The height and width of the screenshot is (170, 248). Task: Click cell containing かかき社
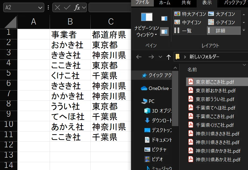[70, 96]
